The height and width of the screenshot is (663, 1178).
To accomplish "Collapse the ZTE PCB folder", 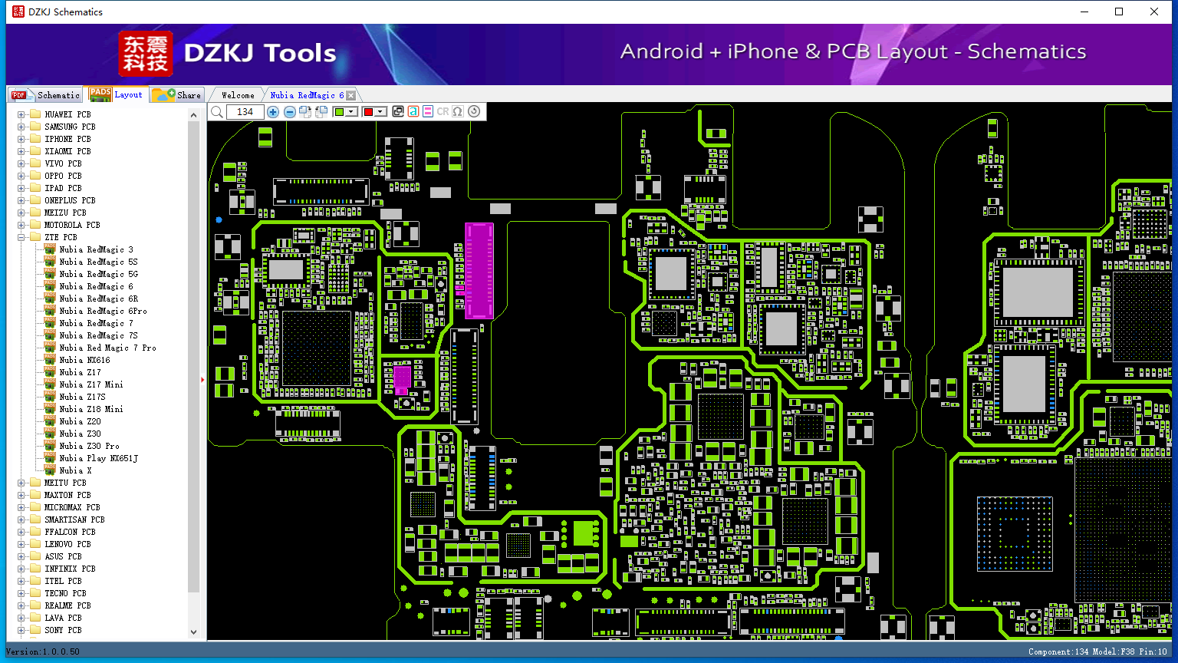I will tap(21, 237).
